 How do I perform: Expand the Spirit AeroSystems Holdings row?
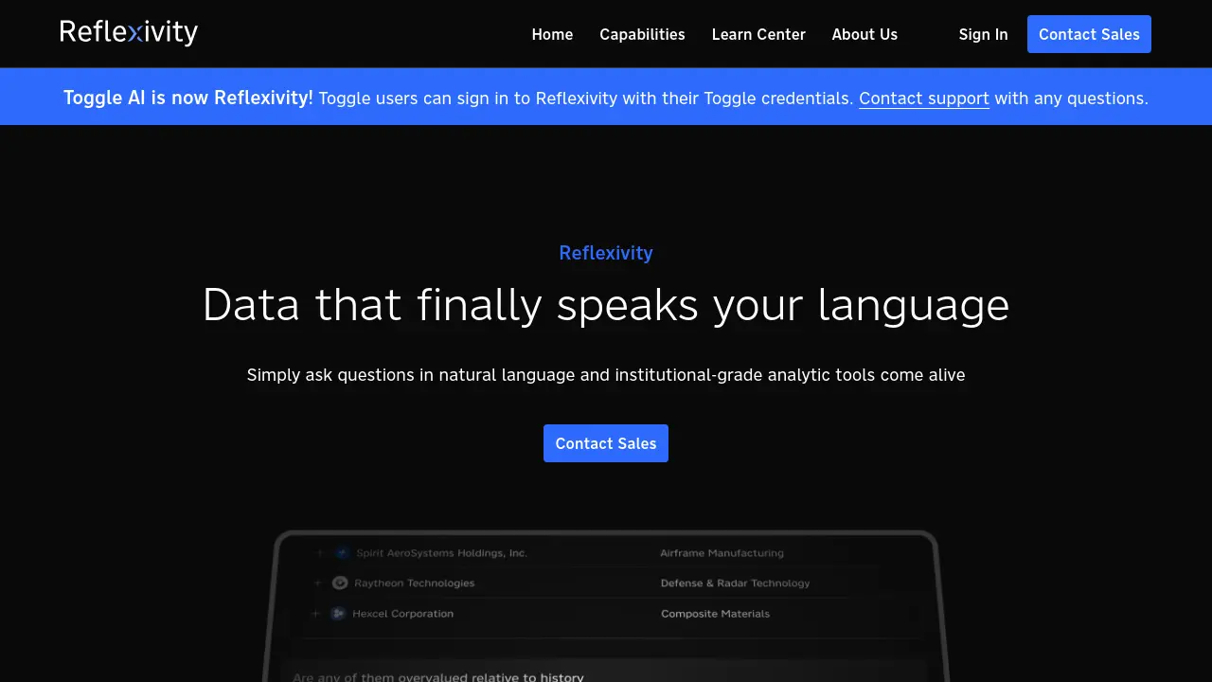pos(319,553)
